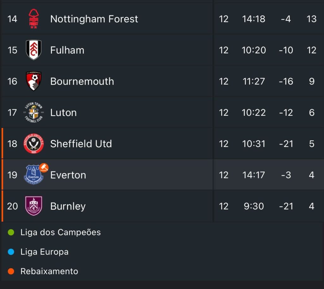The height and width of the screenshot is (289, 324).
Task: Select the Bournemouth team name
Action: (82, 81)
